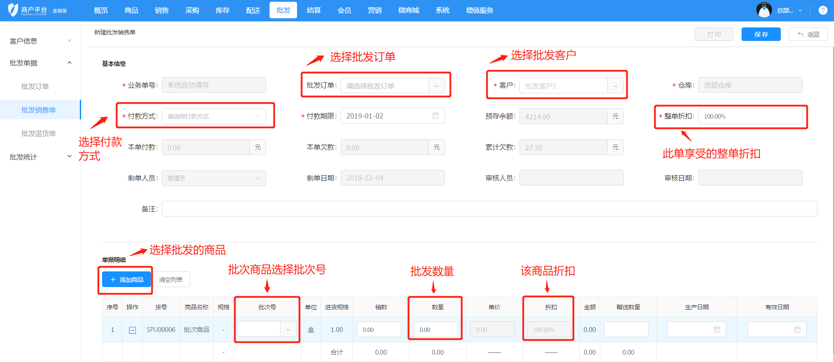Click the 整单折扣 discount input field
This screenshot has height=362, width=834.
point(750,116)
